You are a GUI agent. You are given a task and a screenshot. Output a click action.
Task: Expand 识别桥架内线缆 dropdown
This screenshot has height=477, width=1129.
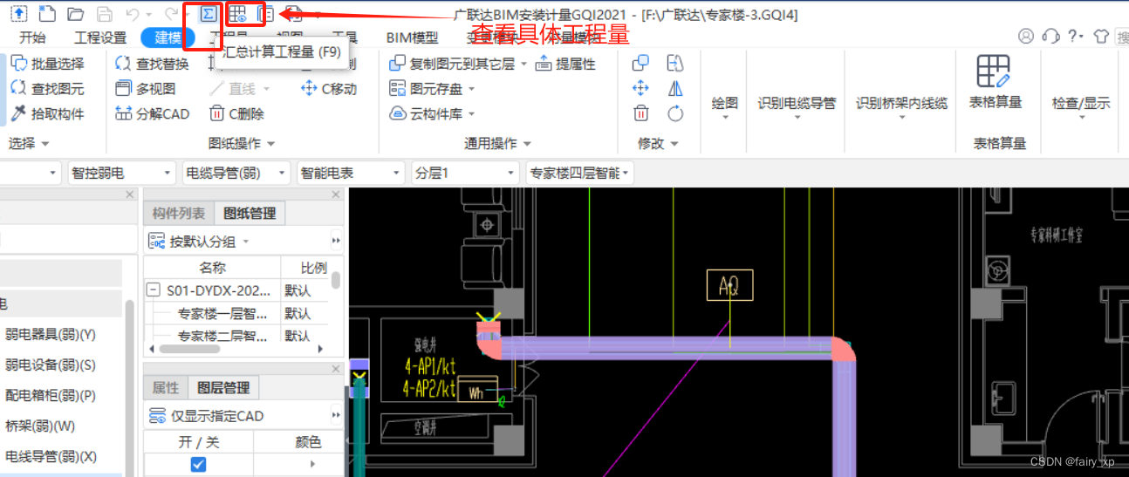click(x=901, y=119)
